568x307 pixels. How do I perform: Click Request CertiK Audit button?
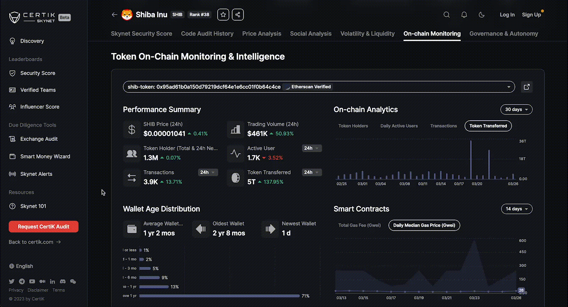pyautogui.click(x=44, y=227)
